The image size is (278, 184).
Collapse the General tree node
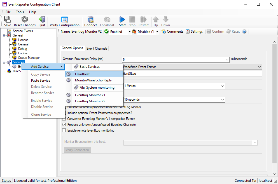point(4,35)
